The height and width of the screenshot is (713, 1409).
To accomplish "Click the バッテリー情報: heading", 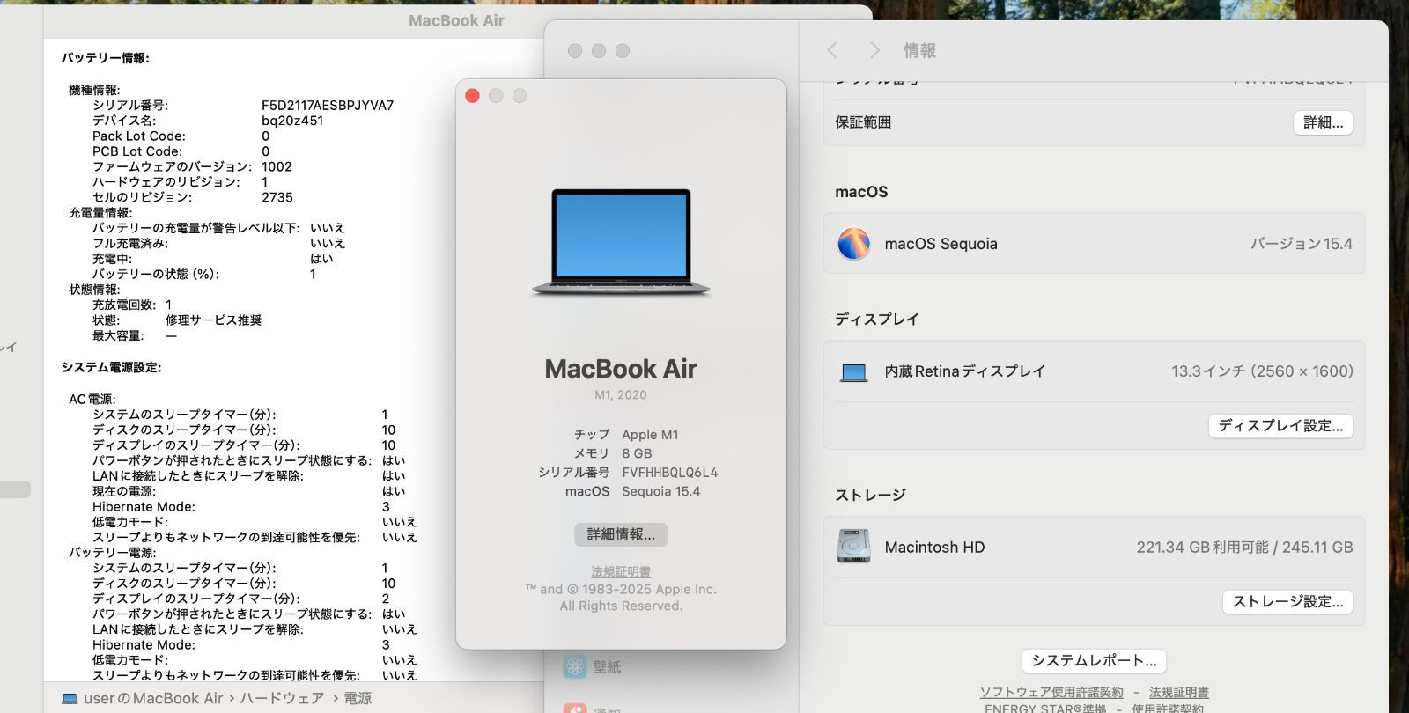I will 106,58.
